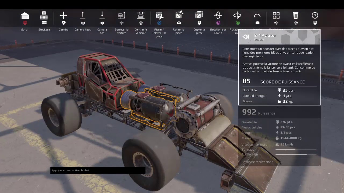Select the Caméra move icon

(x=63, y=15)
